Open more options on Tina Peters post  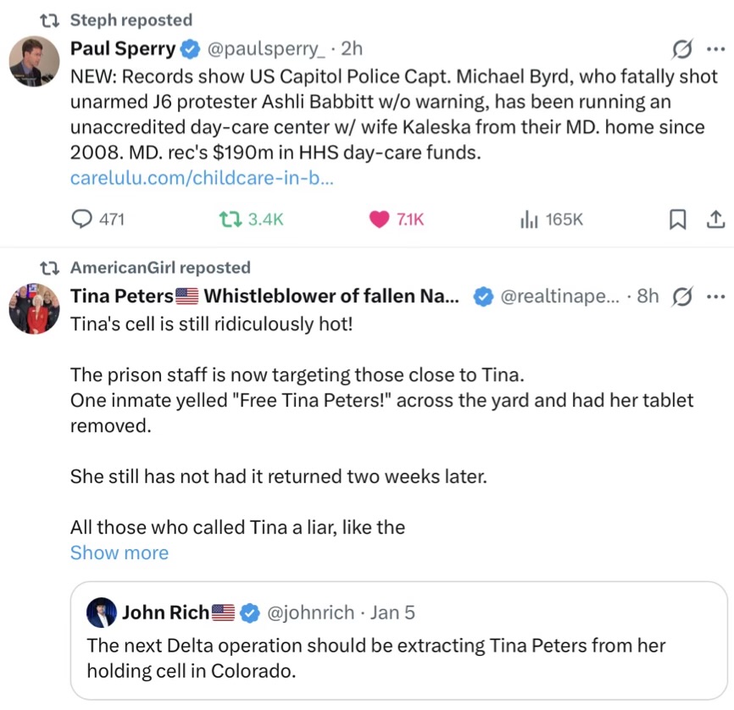[715, 297]
